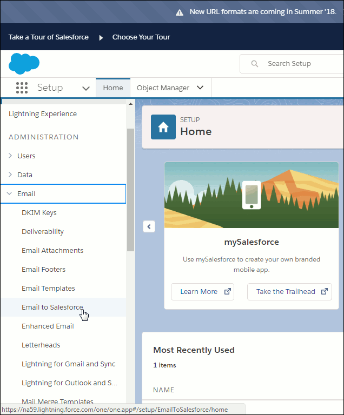Open DKIM Keys settings
The height and width of the screenshot is (415, 344).
point(39,212)
